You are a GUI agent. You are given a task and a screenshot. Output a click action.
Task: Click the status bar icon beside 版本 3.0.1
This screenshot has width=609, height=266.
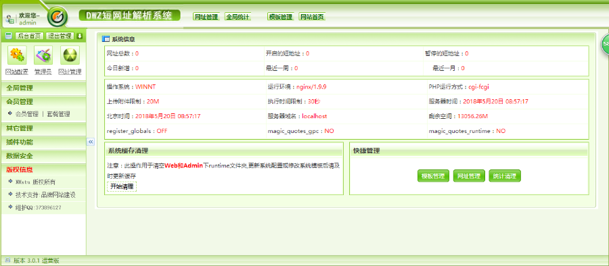click(x=7, y=261)
